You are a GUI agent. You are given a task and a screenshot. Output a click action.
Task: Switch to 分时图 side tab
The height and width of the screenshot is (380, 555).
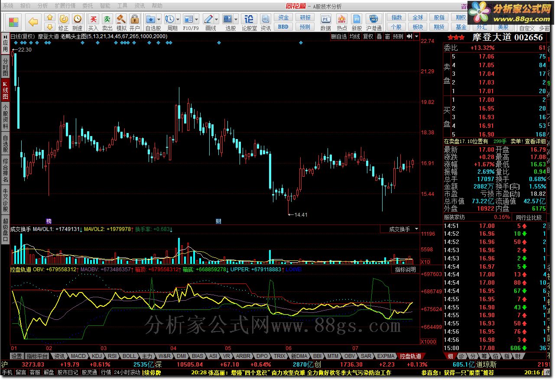click(x=5, y=66)
